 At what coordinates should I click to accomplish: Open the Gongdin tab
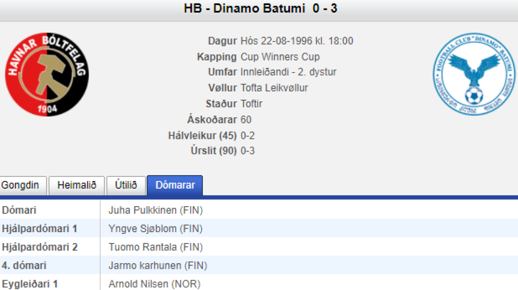(x=20, y=186)
